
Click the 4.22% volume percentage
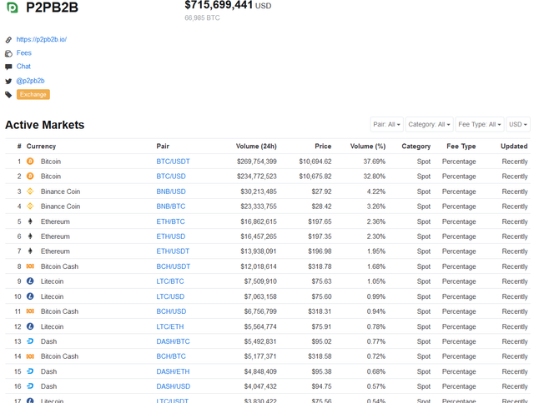pyautogui.click(x=376, y=192)
